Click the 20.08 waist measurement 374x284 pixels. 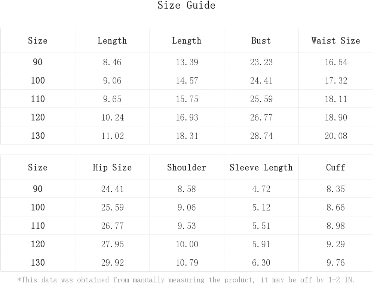click(x=336, y=136)
